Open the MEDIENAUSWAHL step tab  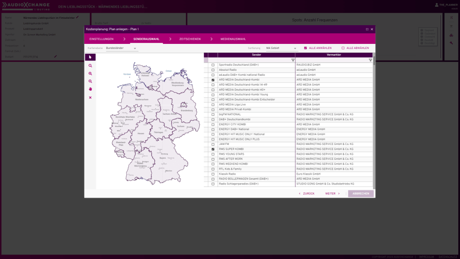[x=233, y=39]
